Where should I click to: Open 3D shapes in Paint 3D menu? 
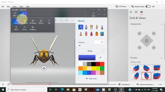click(33, 21)
